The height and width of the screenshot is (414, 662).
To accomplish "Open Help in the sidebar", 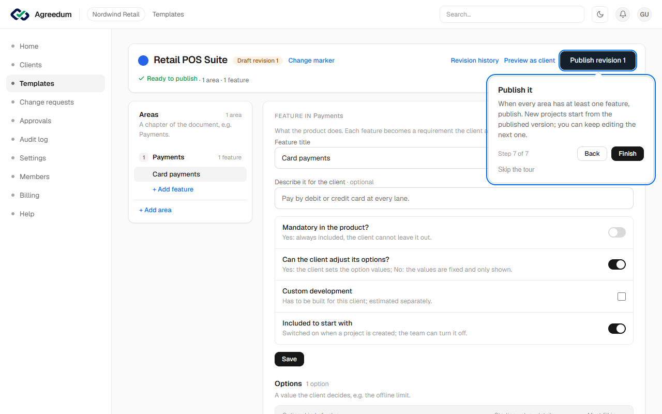I will 56,214.
